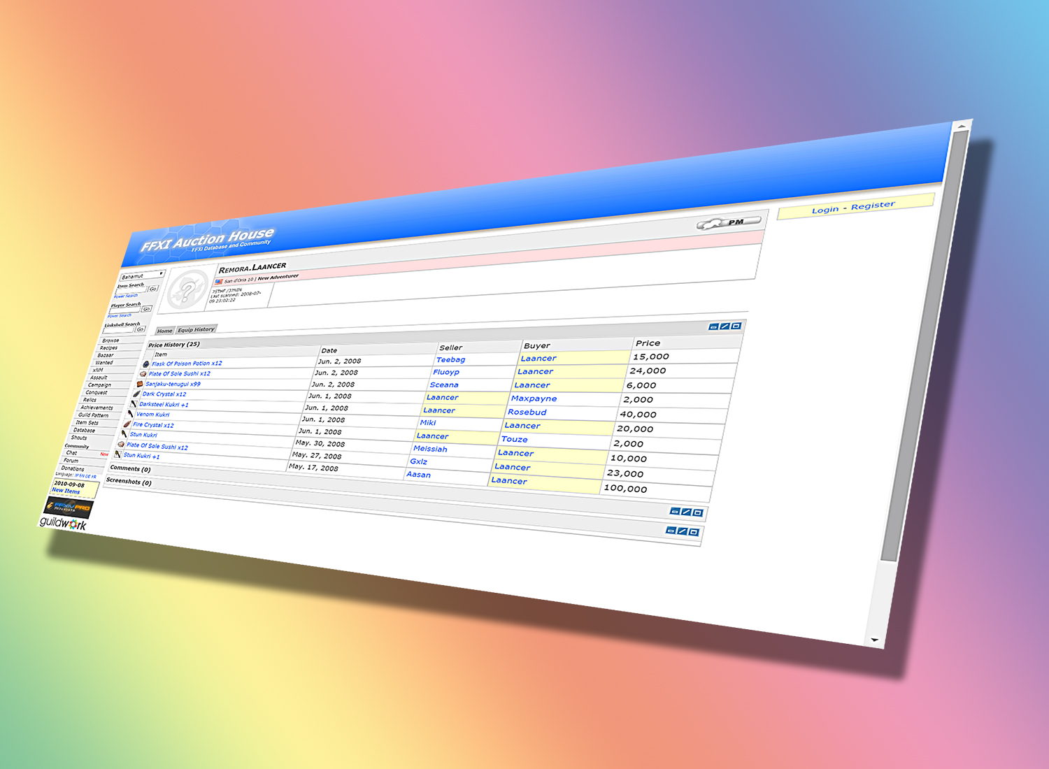
Task: Click the Darksteel Kukri +1 item icon
Action: (x=133, y=403)
